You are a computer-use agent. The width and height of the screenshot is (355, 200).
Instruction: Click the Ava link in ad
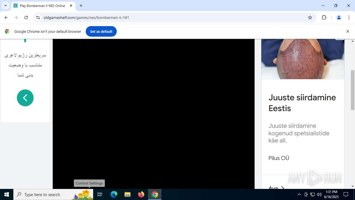pos(276,188)
